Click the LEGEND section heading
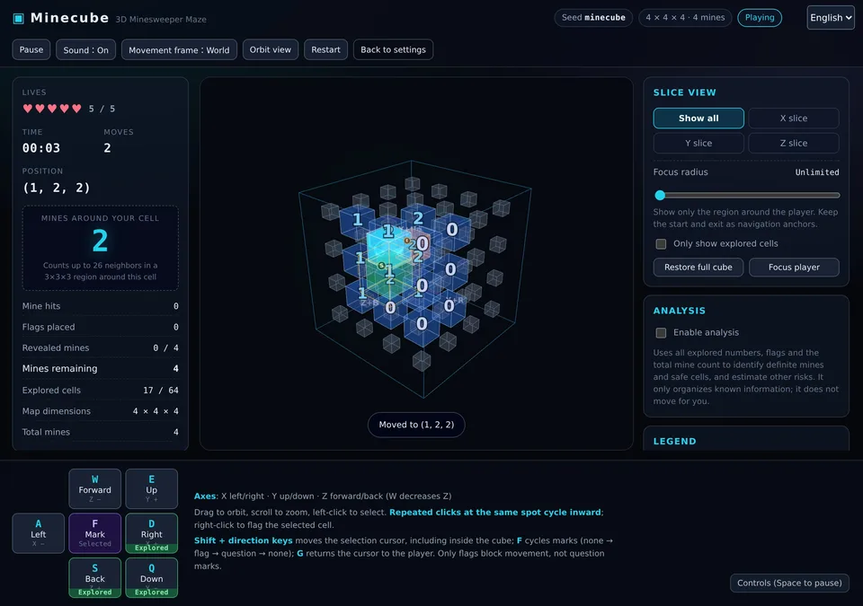The width and height of the screenshot is (863, 606). coord(675,441)
